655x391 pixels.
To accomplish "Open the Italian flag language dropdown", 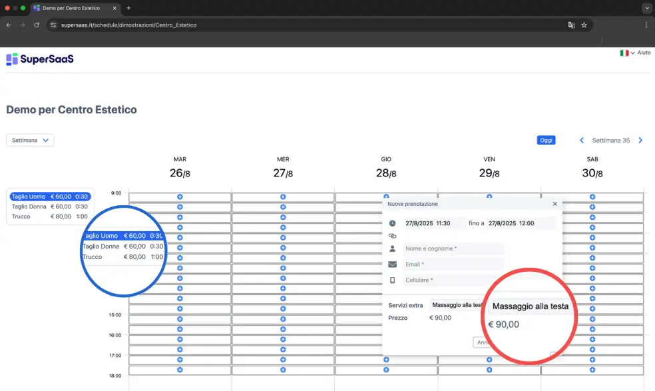I will point(628,53).
